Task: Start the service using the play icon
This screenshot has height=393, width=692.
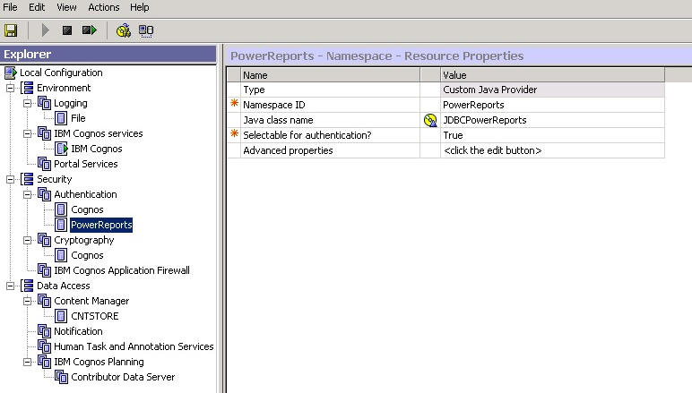Action: [x=45, y=30]
